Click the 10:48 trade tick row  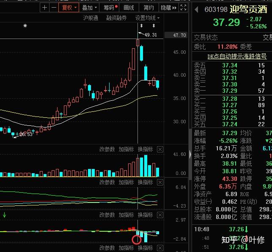[x=232, y=229]
